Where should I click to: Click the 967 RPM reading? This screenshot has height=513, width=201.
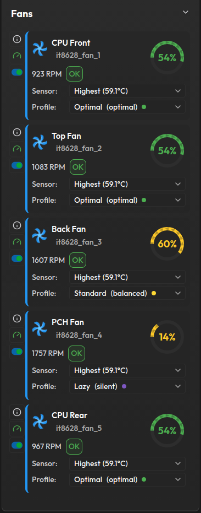coord(47,446)
